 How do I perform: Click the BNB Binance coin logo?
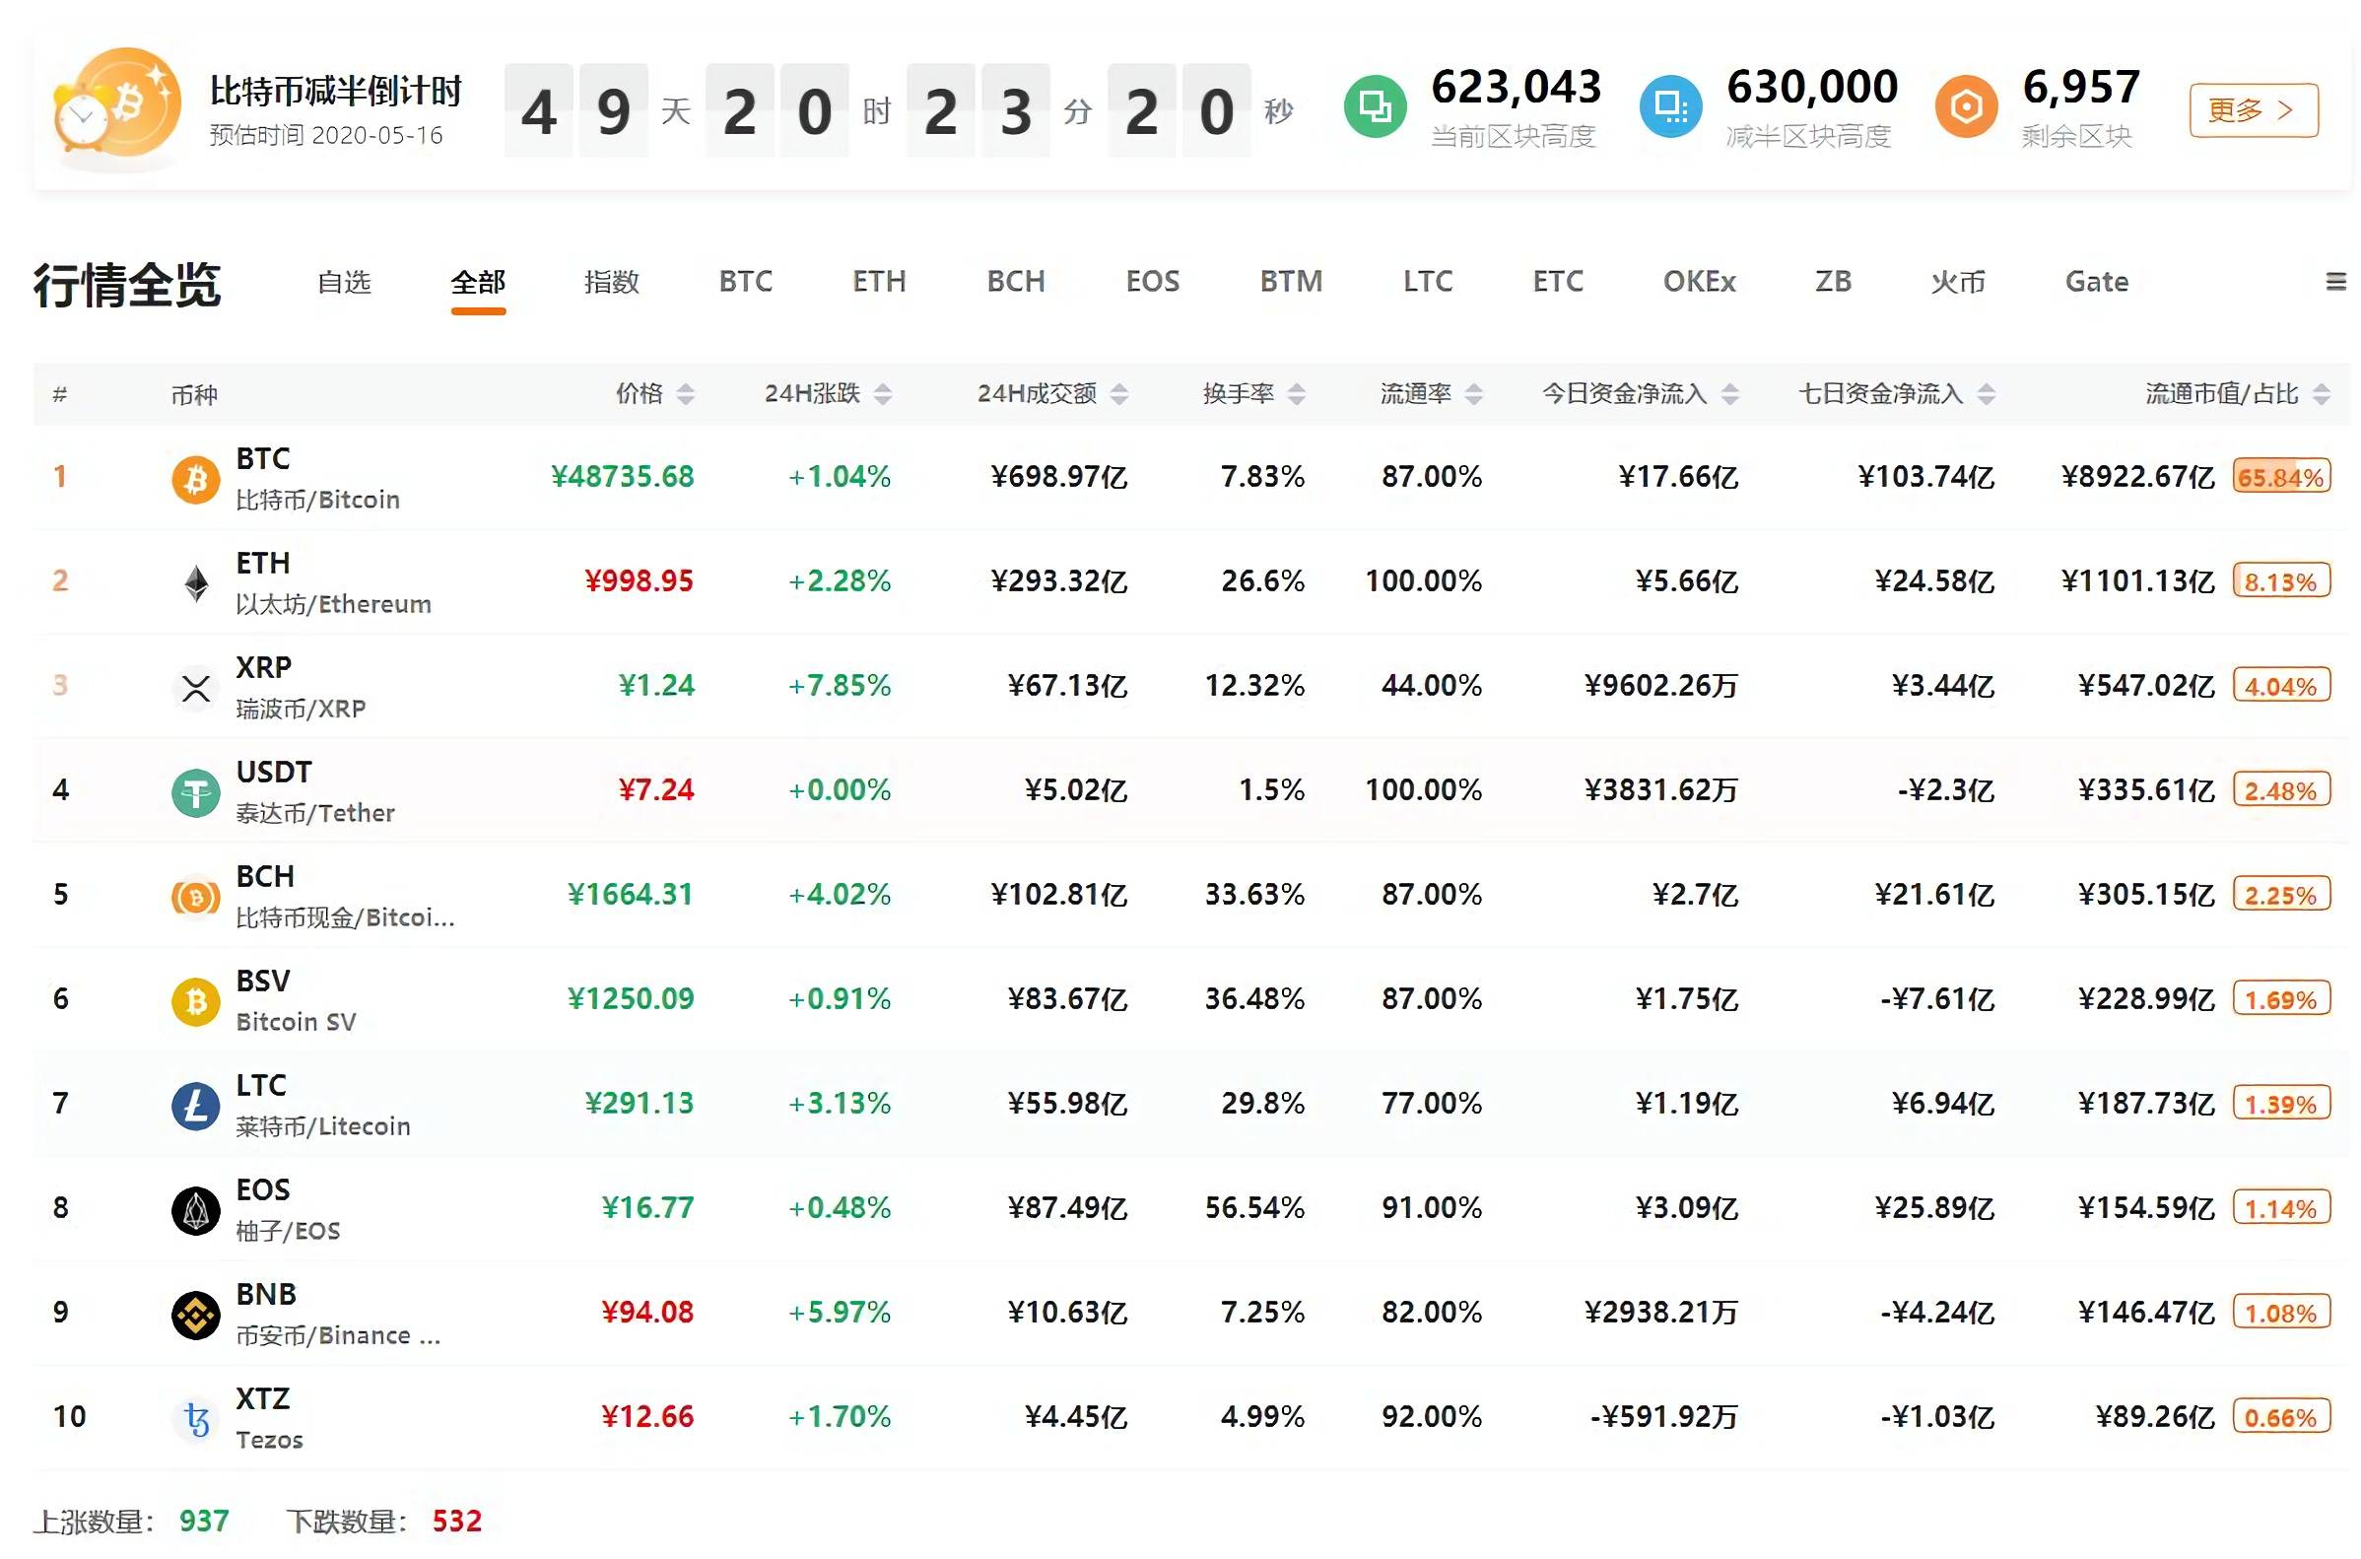point(196,1316)
